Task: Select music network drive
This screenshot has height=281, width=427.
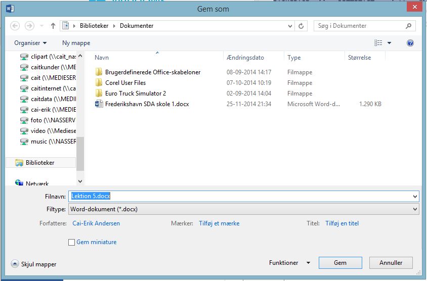Action: (48, 142)
